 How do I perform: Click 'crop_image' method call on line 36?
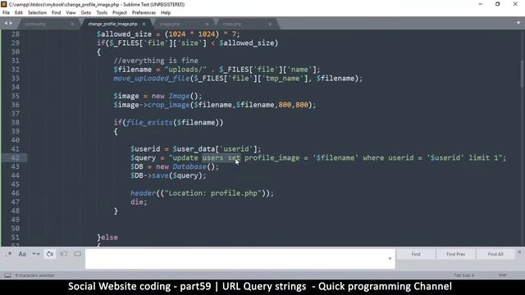click(168, 105)
